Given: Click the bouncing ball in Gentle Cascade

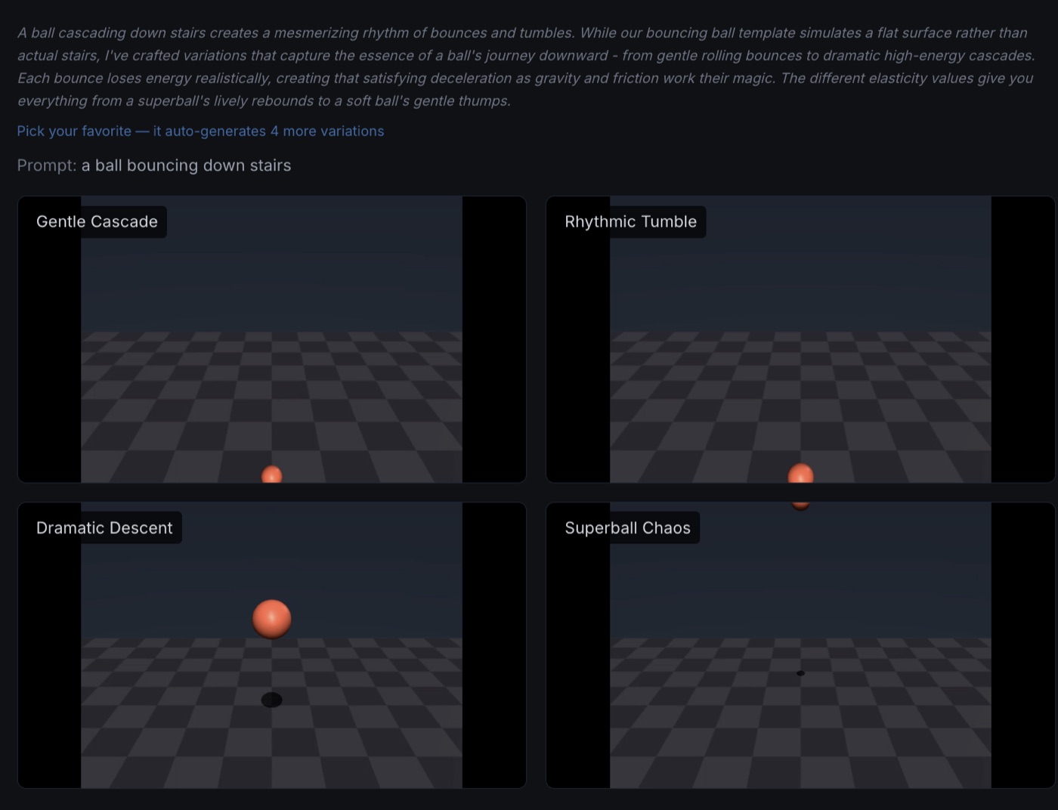Looking at the screenshot, I should pyautogui.click(x=272, y=475).
